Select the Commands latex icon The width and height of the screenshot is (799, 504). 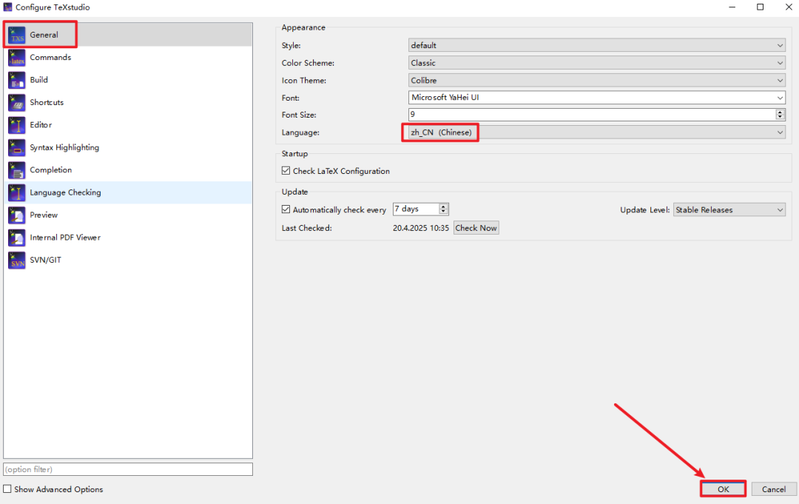17,58
